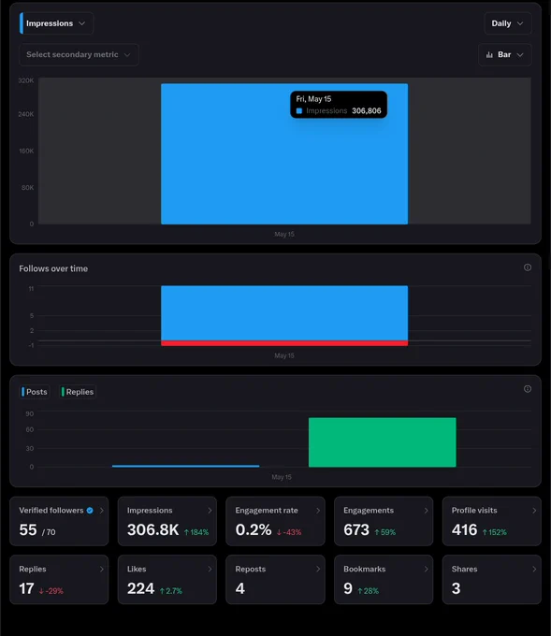
Task: Click the -43% change on Engagement rate
Action: point(289,532)
